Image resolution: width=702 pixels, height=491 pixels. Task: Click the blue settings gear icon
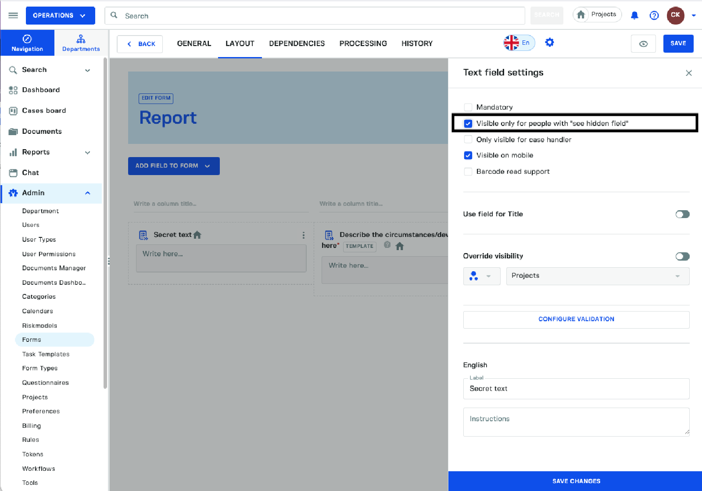(549, 43)
